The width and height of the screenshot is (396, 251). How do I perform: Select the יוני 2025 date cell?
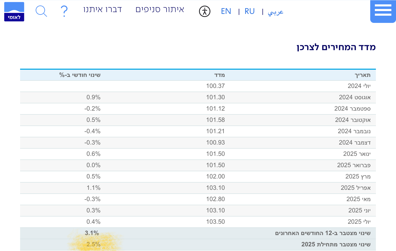click(x=359, y=210)
